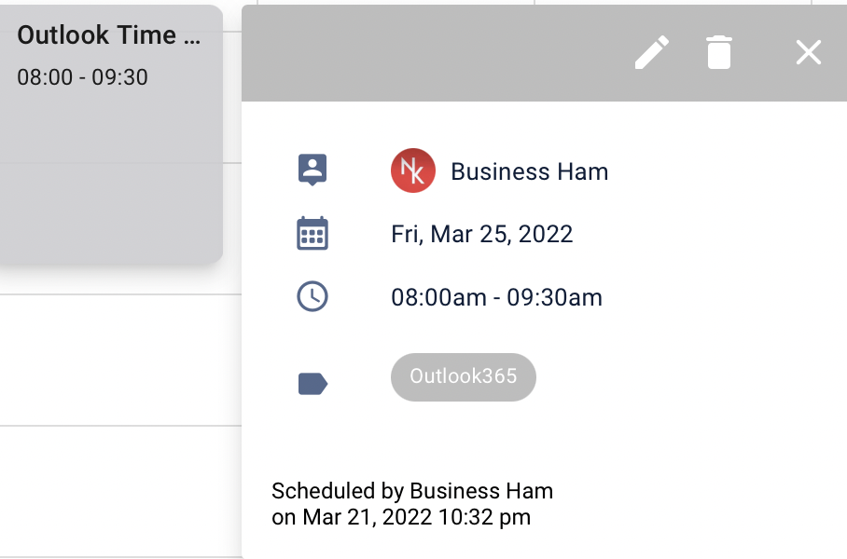This screenshot has width=847, height=559.
Task: Click the Business Ham assignee name
Action: [530, 171]
